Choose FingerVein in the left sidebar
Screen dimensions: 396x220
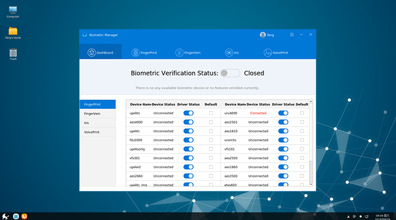coord(97,113)
